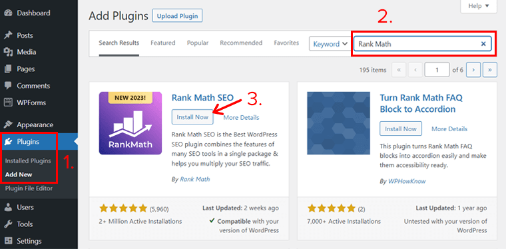
Task: Click the WPForms sidebar icon
Action: (8, 103)
